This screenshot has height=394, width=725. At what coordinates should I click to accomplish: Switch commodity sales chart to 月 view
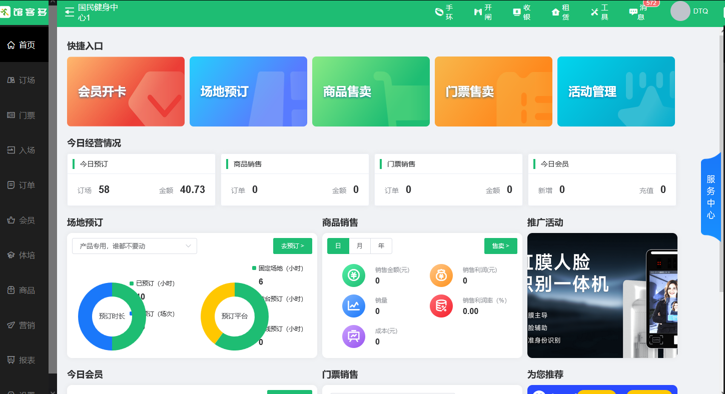(360, 245)
